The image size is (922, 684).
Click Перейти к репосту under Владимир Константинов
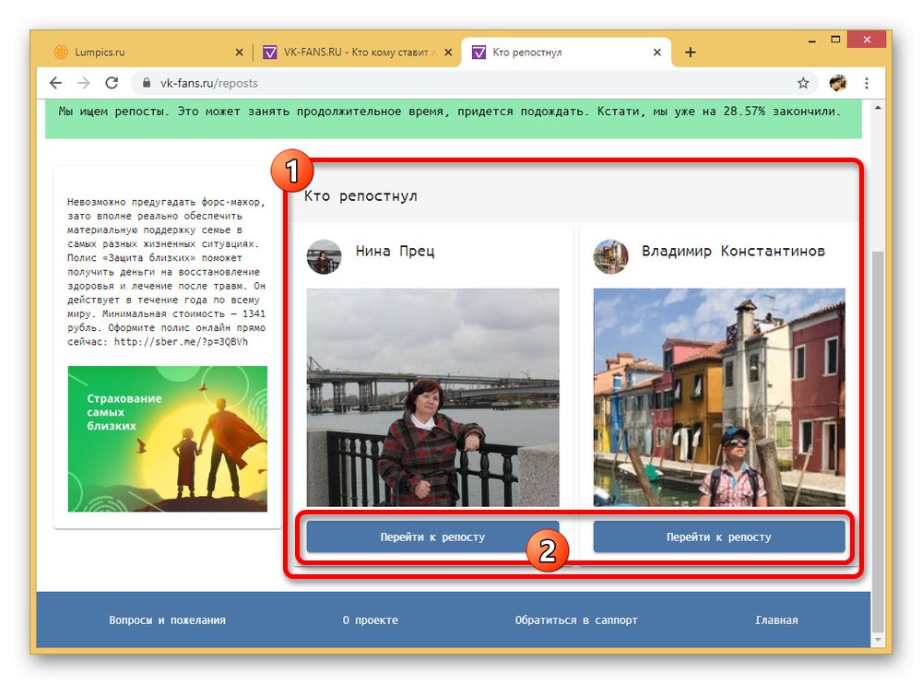[718, 537]
